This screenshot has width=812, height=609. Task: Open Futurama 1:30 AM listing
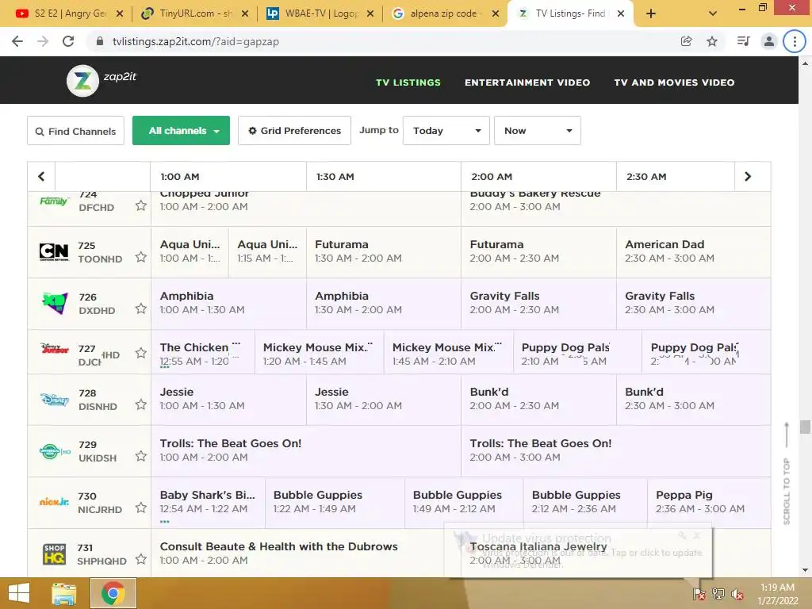click(384, 251)
